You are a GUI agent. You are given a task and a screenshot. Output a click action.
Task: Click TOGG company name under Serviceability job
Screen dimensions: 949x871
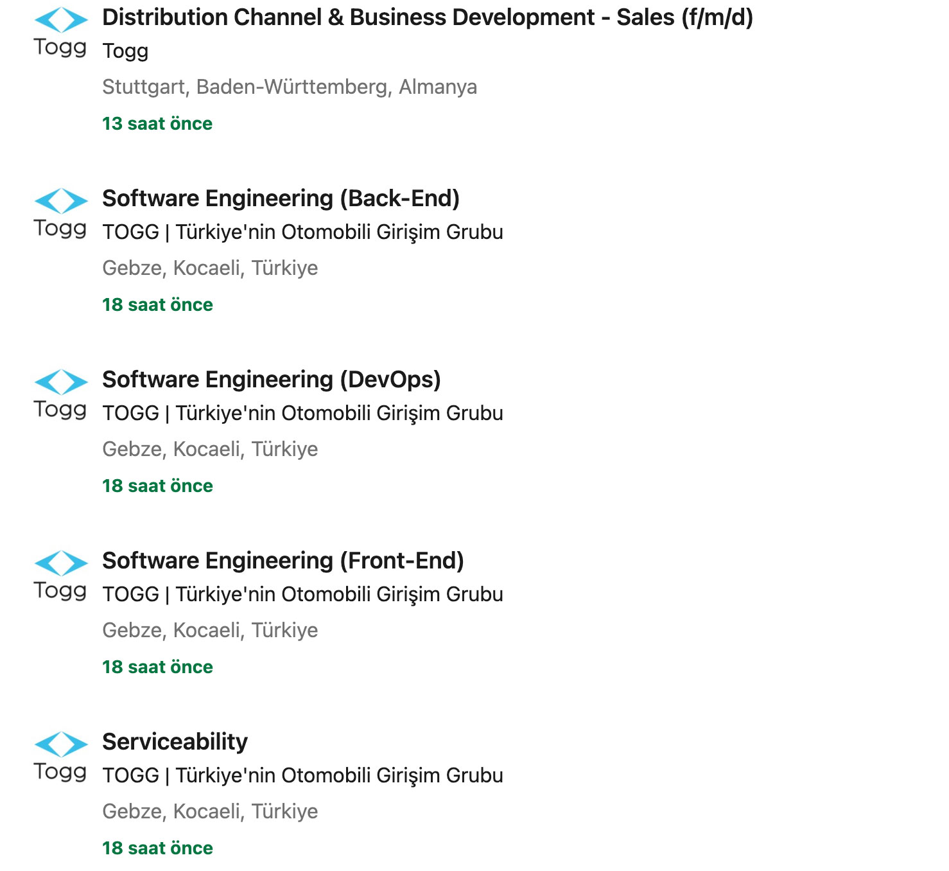click(x=302, y=775)
